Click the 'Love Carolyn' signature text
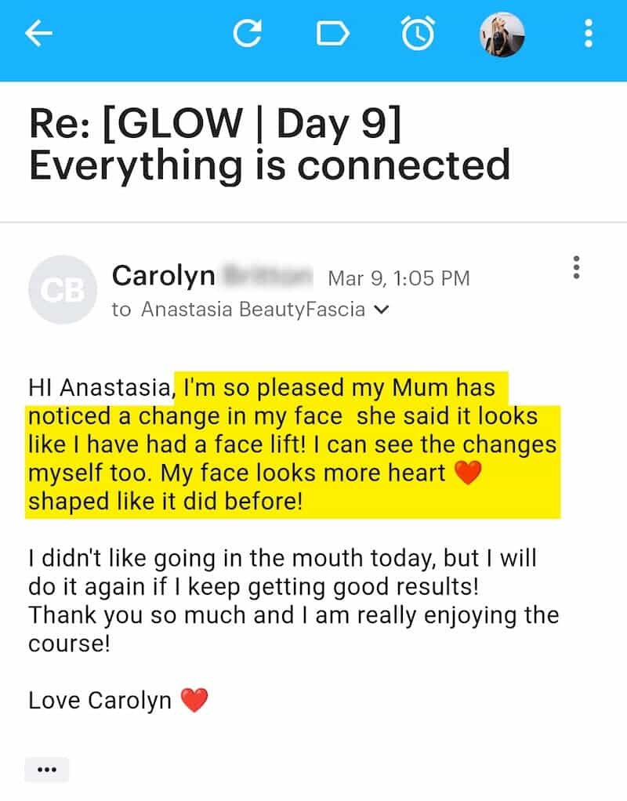This screenshot has width=627, height=801. pos(100,700)
